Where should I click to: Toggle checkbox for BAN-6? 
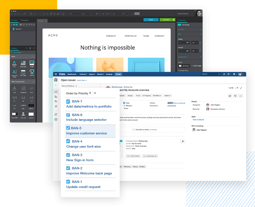[x=68, y=115]
